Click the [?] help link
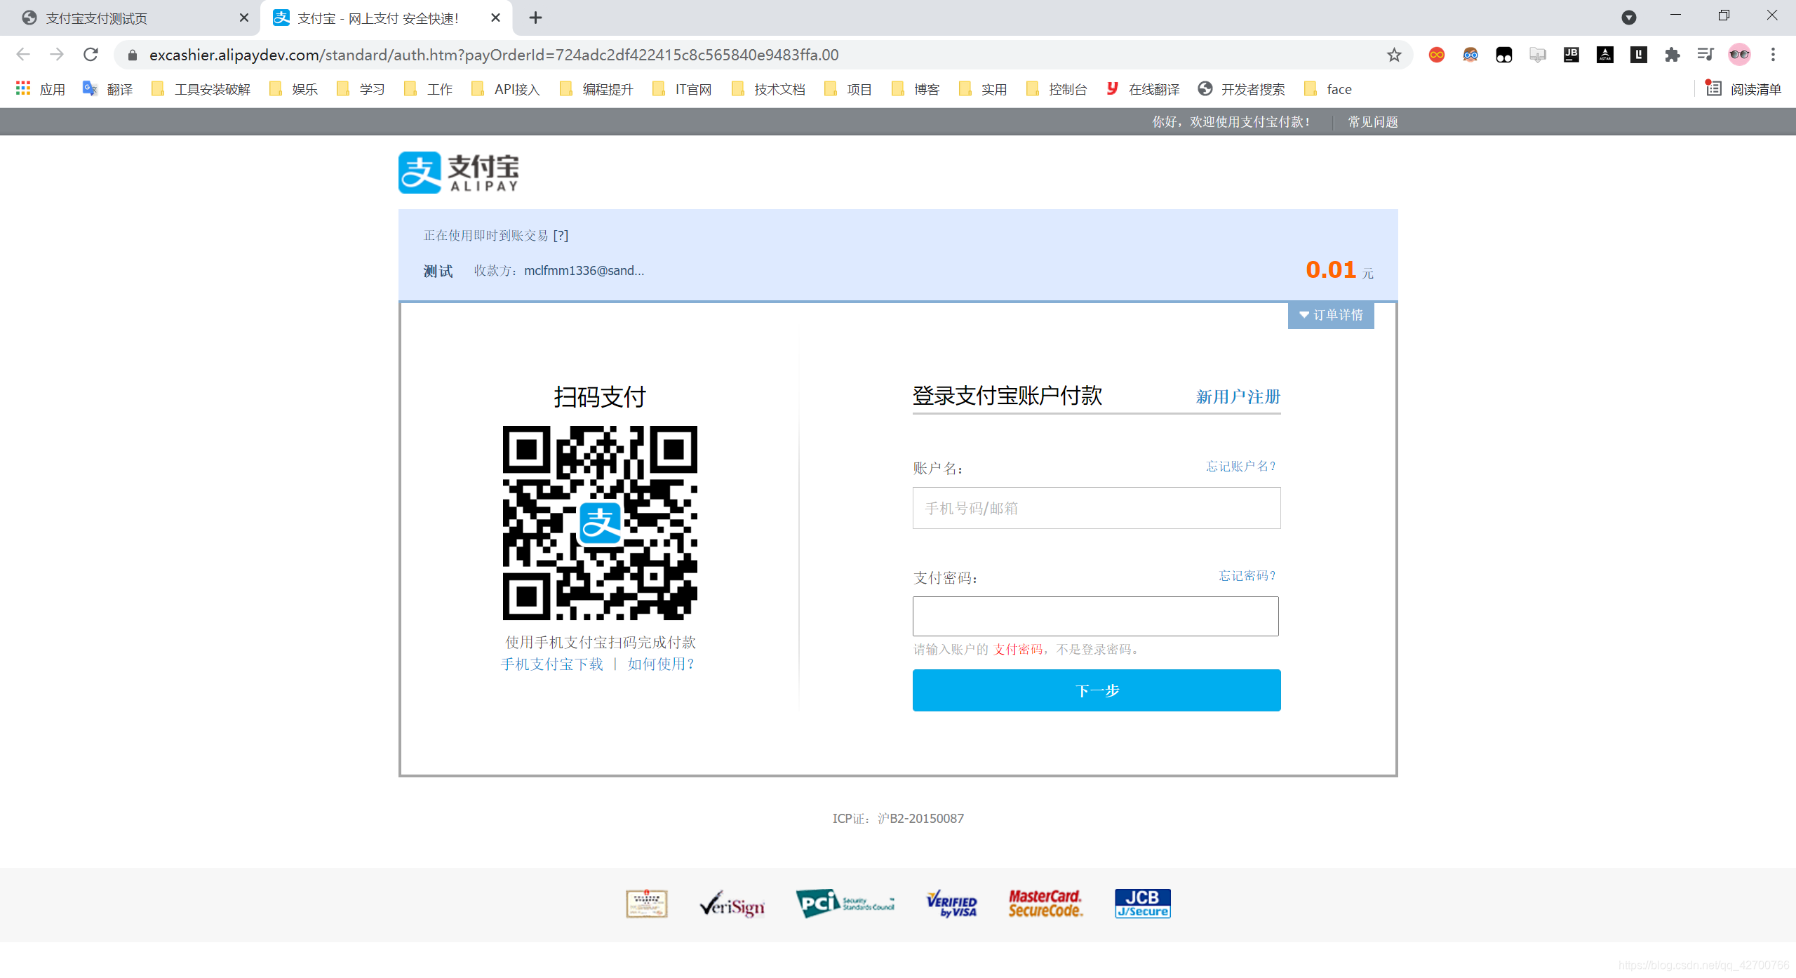This screenshot has width=1796, height=978. 561,236
